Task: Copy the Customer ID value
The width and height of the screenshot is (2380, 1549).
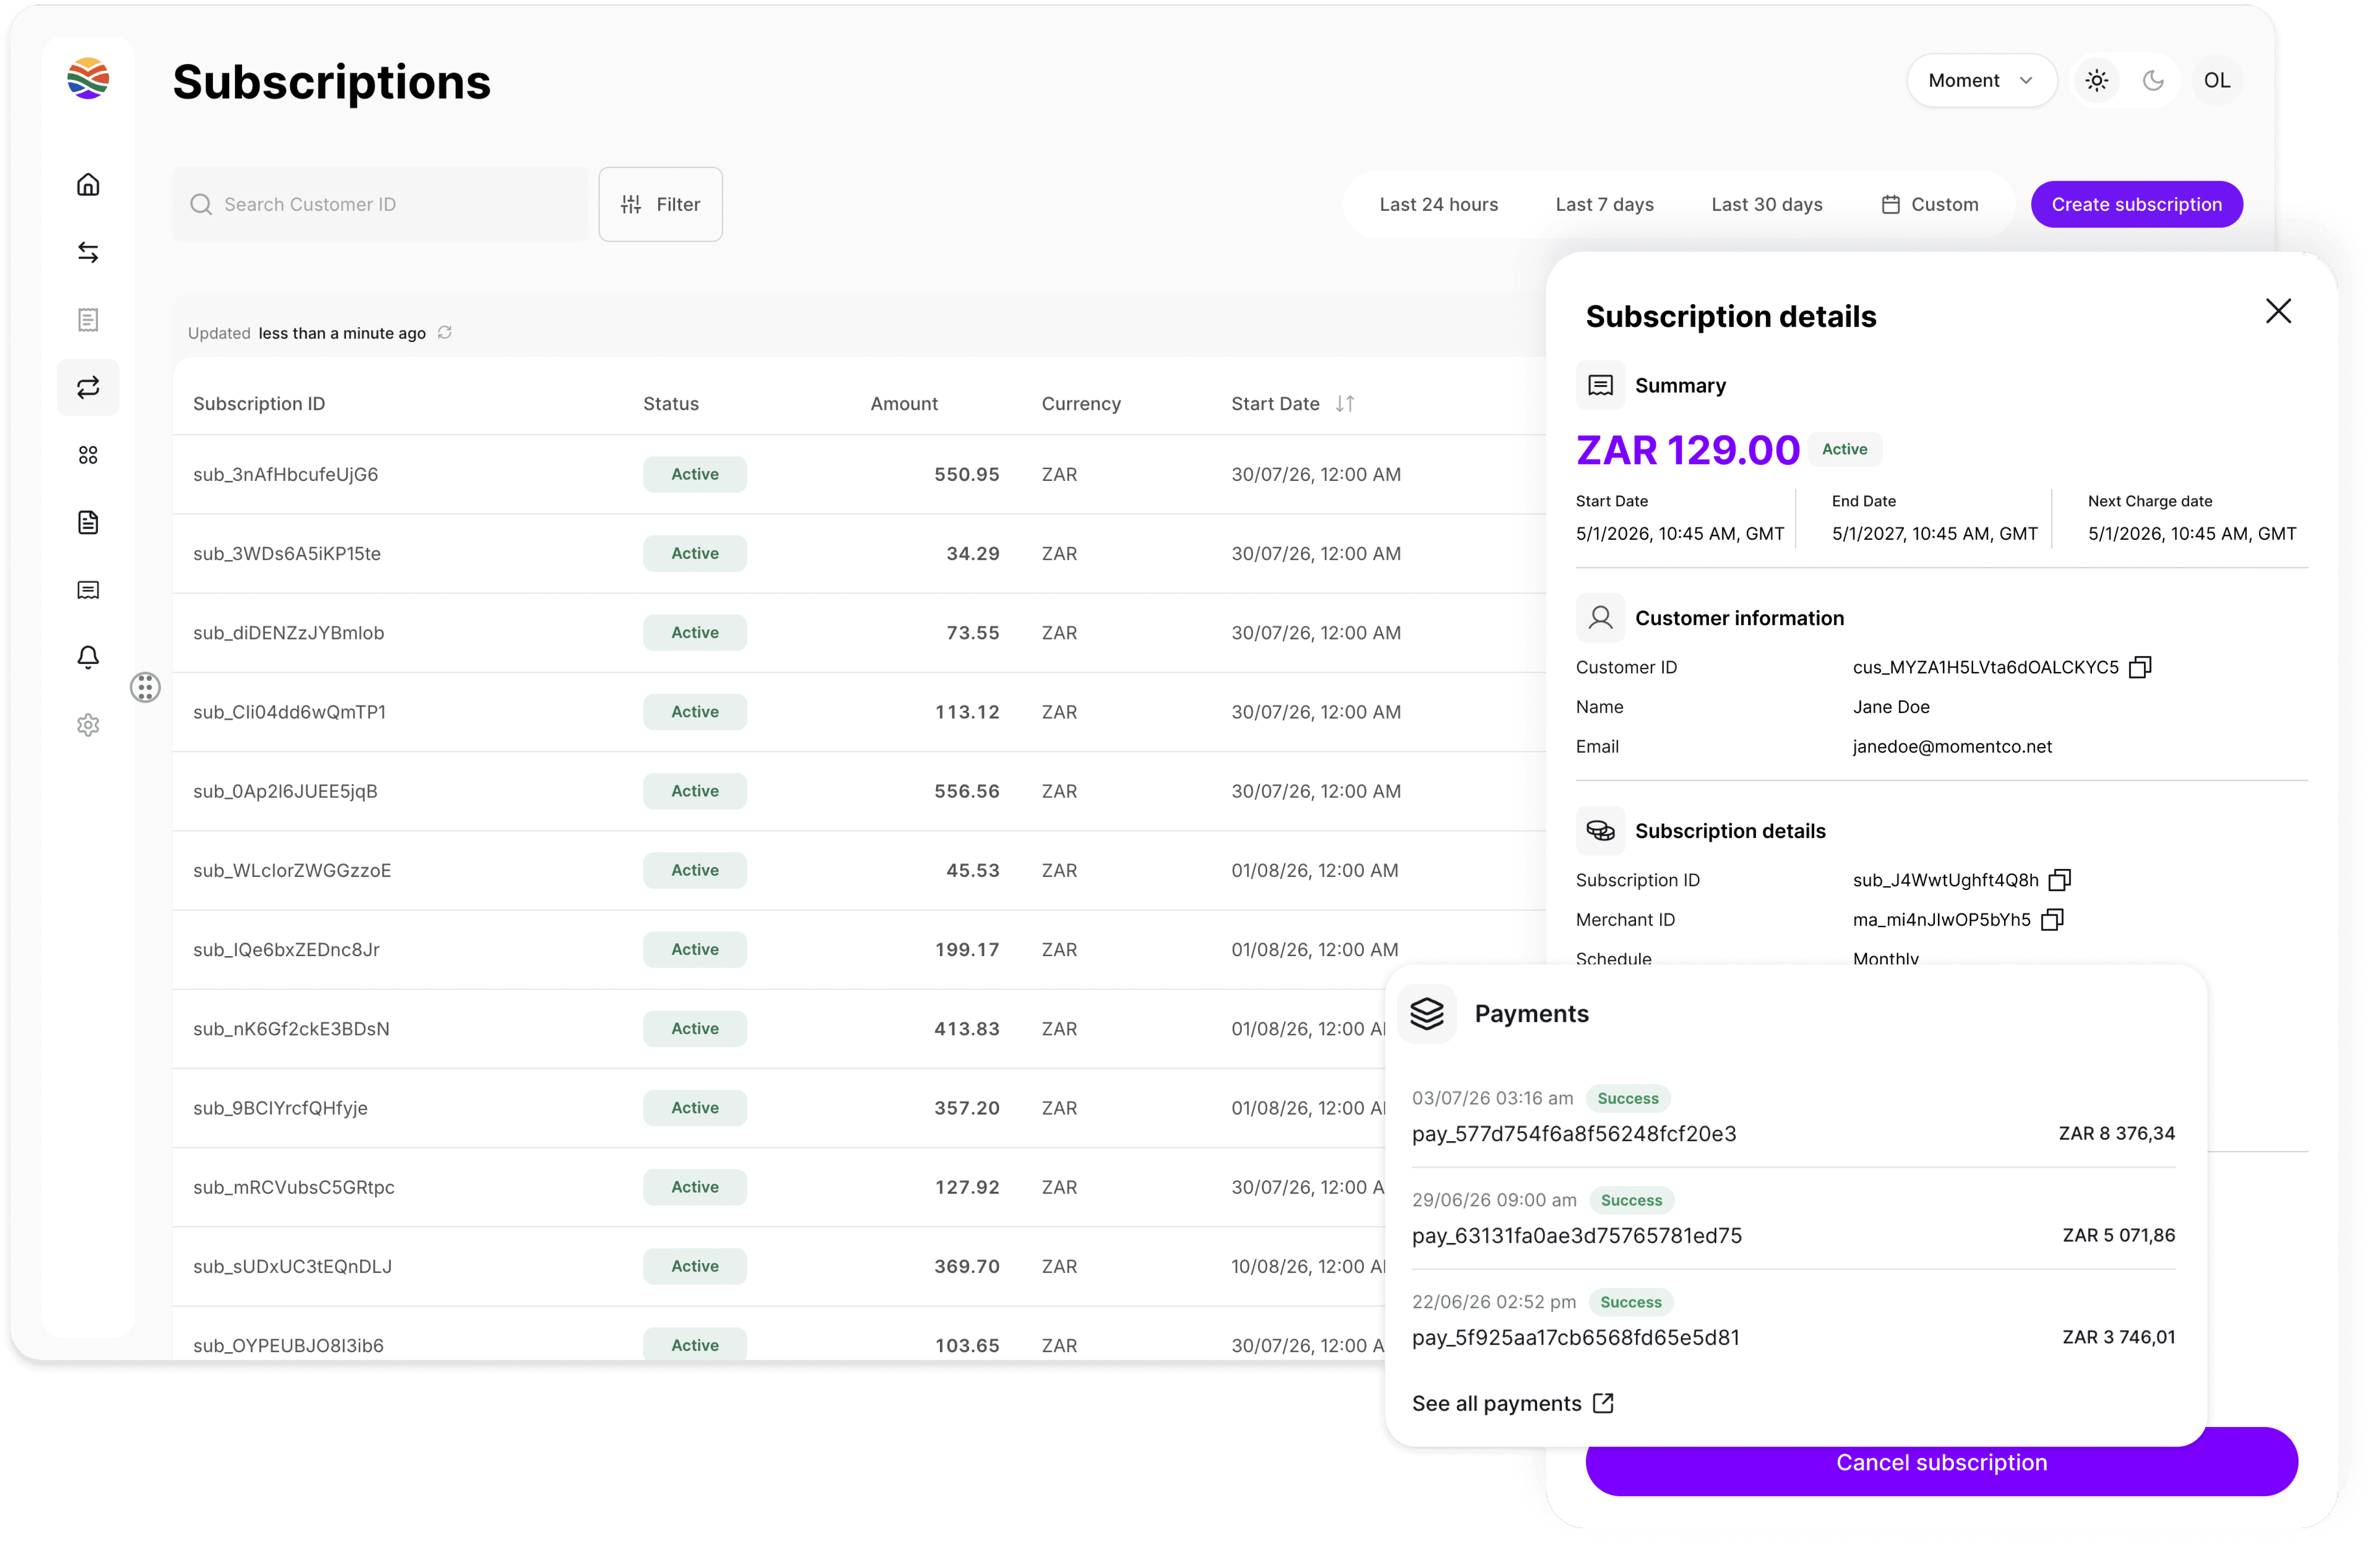Action: tap(2140, 667)
